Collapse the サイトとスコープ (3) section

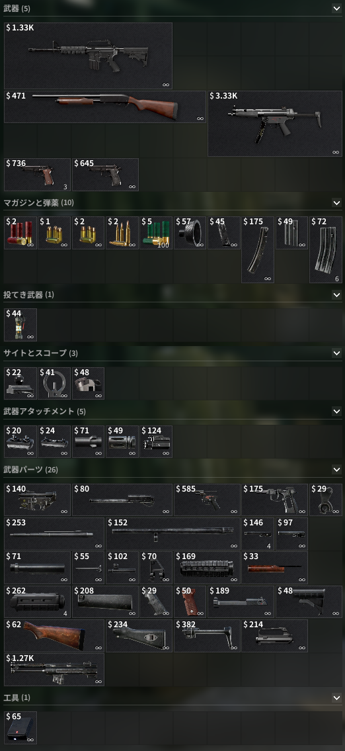(336, 353)
